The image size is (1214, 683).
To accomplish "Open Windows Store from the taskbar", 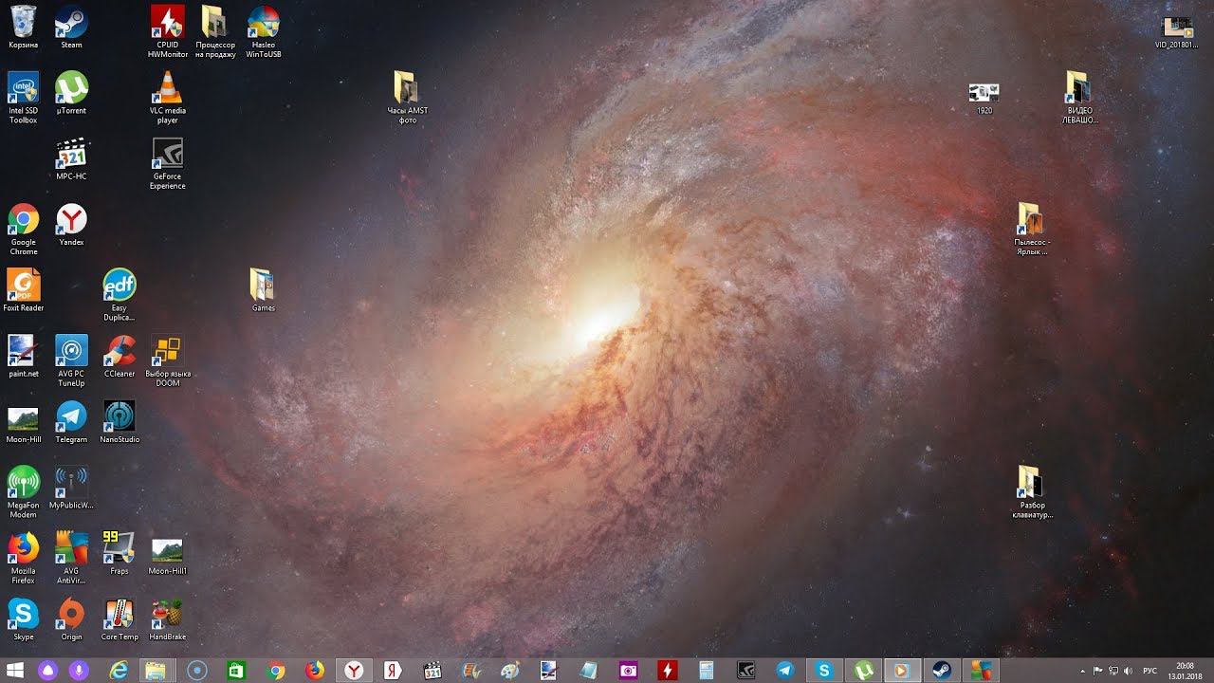I will [x=236, y=671].
